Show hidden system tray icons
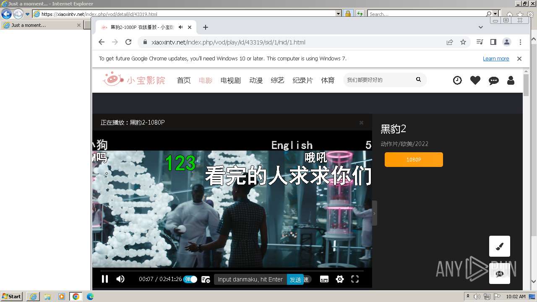Image resolution: width=537 pixels, height=302 pixels. [468, 297]
